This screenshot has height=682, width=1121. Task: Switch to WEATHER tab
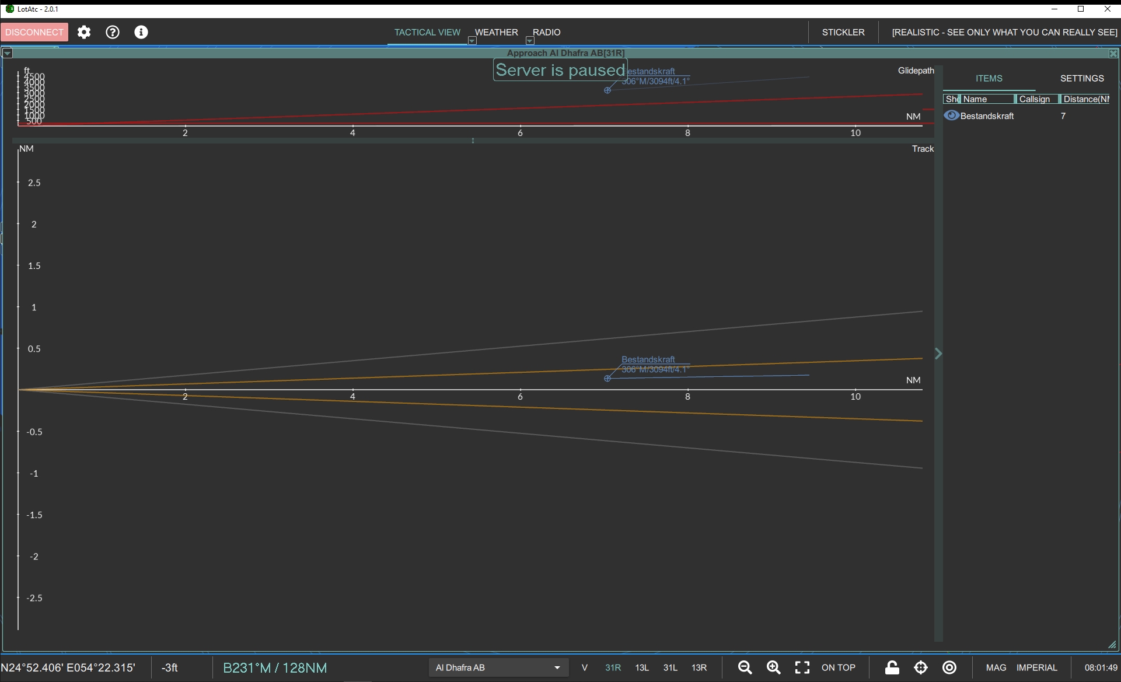tap(496, 32)
